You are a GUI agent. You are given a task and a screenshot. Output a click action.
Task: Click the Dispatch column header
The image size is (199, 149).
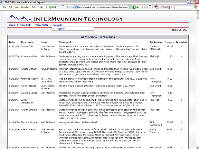pos(181,42)
